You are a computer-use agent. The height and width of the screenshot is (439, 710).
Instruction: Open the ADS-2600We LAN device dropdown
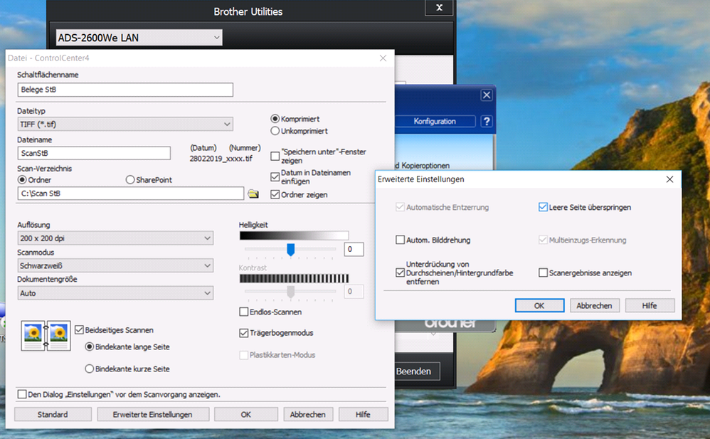(x=139, y=38)
